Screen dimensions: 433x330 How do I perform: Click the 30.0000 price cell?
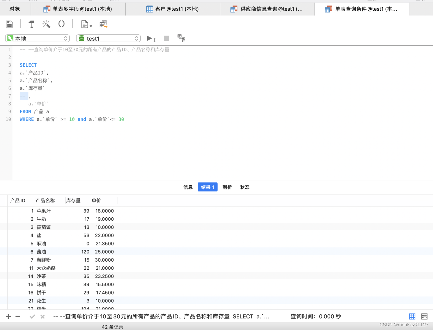point(104,260)
